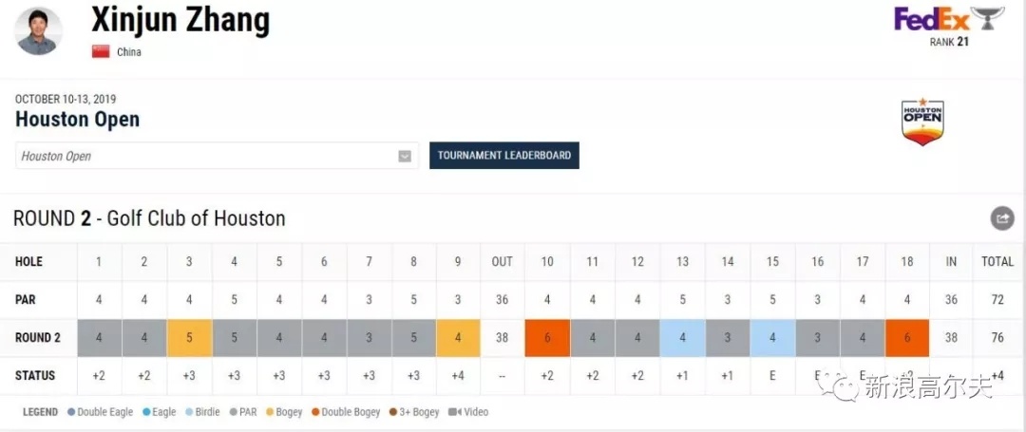Click the dropdown arrow in tournament selector
The image size is (1026, 432).
click(405, 157)
